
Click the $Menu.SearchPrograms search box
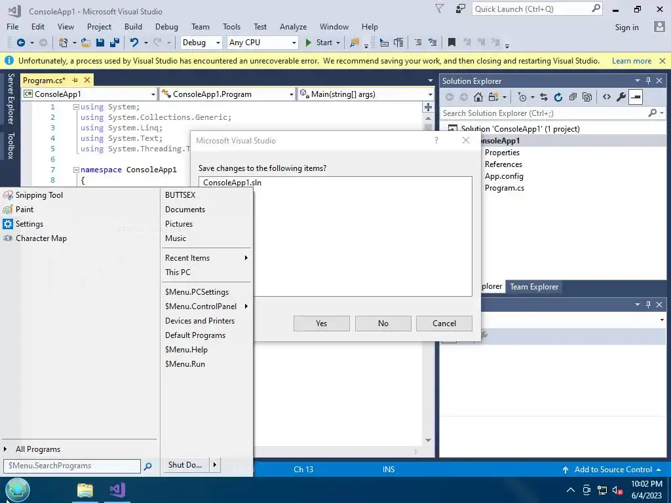(x=72, y=466)
